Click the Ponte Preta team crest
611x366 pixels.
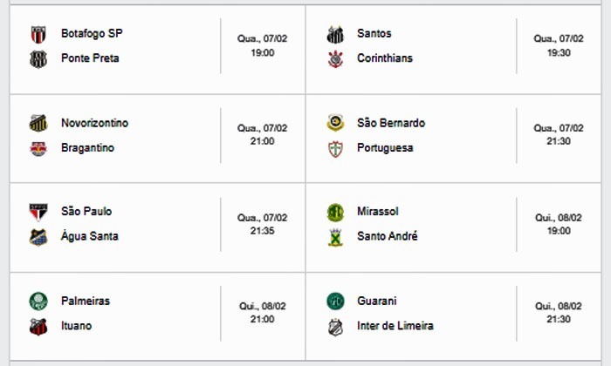38,59
